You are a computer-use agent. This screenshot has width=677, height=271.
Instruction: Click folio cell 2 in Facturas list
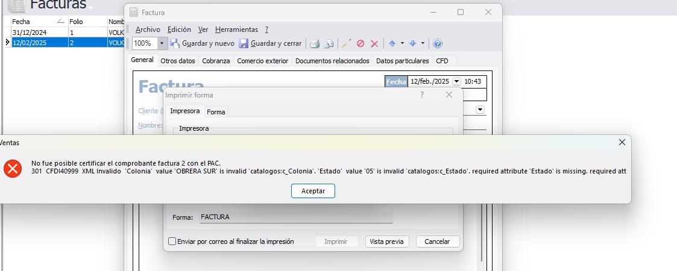(87, 43)
